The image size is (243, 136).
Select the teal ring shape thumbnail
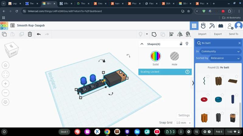coord(218,99)
